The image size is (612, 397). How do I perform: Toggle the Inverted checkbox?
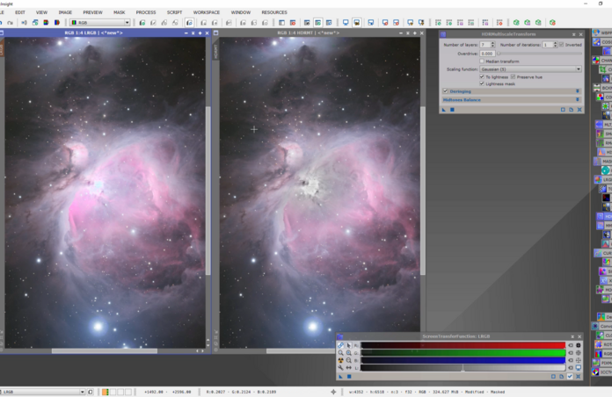point(561,45)
